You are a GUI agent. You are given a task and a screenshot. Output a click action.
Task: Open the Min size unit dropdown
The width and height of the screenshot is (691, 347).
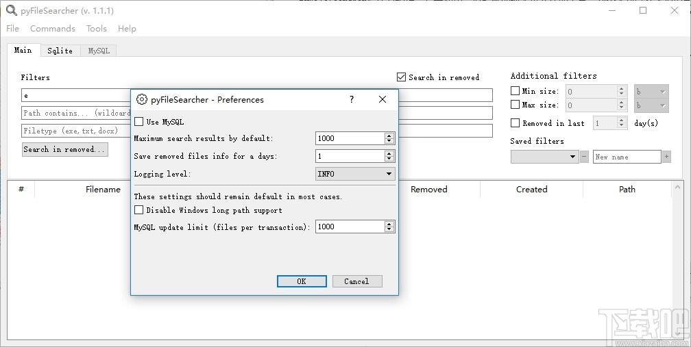point(651,91)
